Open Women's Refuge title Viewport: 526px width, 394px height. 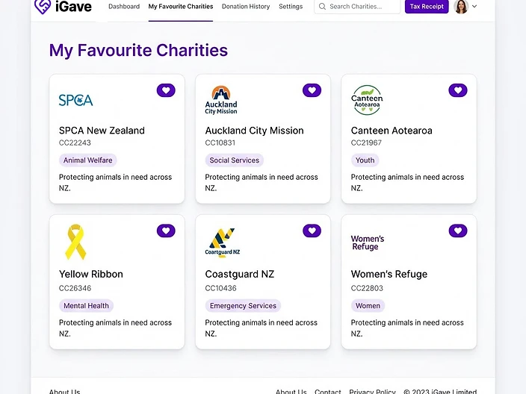point(389,274)
